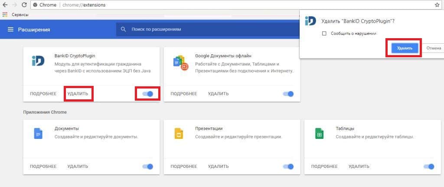Viewport: 444px width, 187px height.
Task: Go back with the browser back arrow
Action: tap(5, 5)
